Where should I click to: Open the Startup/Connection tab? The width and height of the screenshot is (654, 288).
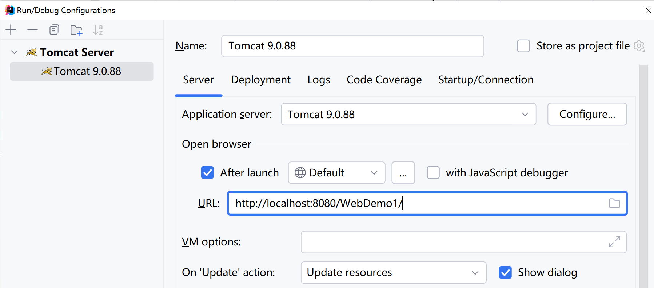486,80
